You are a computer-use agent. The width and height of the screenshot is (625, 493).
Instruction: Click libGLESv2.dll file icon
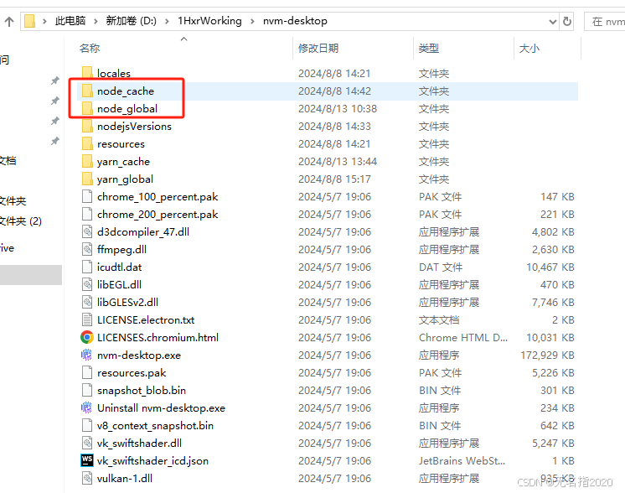point(87,302)
